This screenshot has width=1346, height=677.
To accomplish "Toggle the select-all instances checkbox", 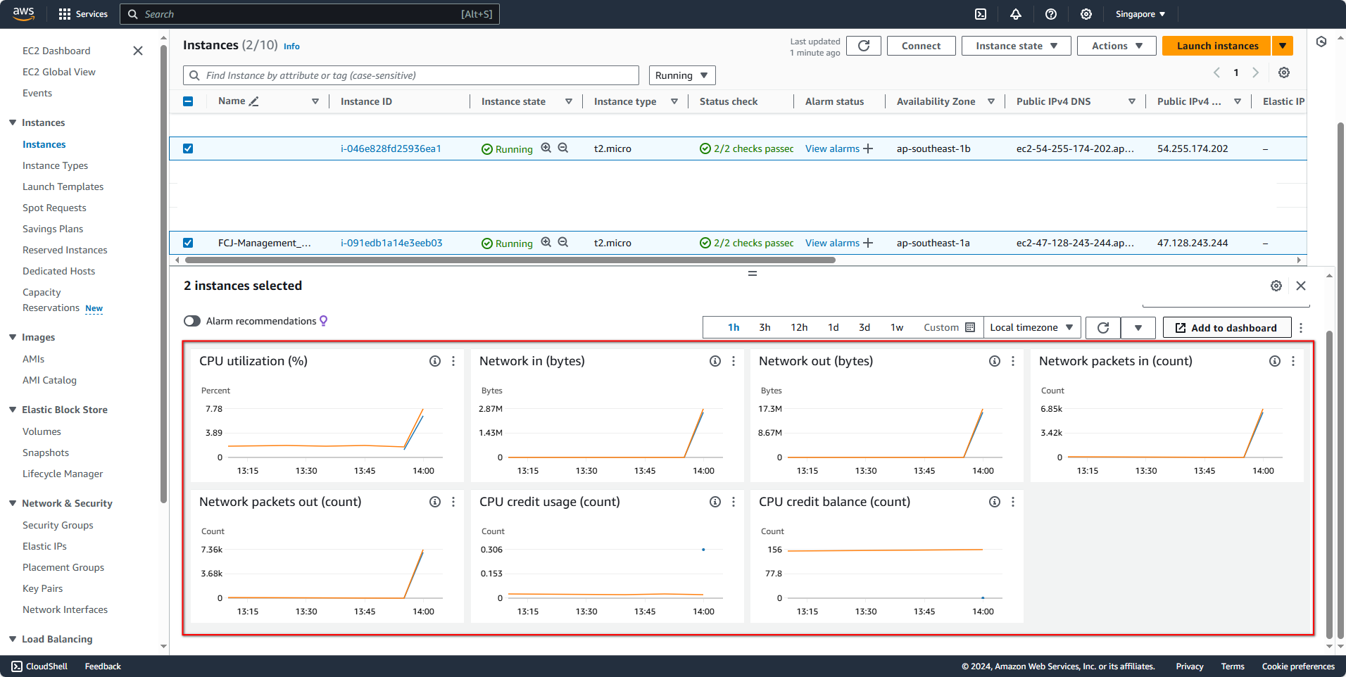I will click(188, 101).
